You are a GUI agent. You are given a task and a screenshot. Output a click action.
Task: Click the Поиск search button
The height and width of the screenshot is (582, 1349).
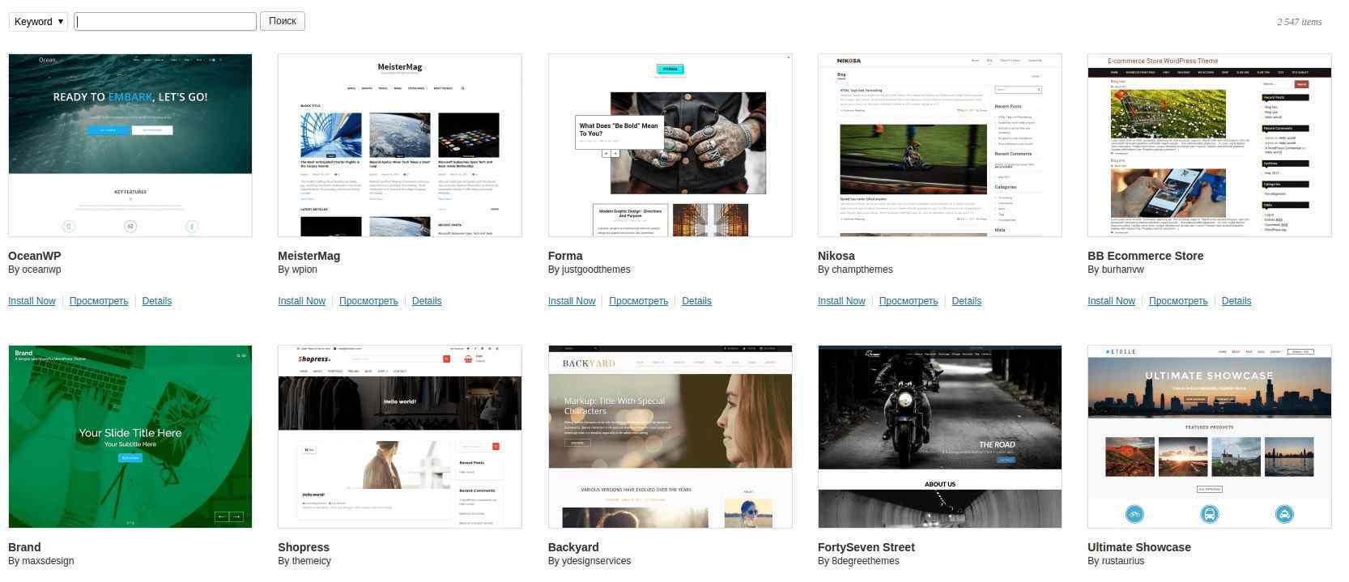[x=283, y=21]
